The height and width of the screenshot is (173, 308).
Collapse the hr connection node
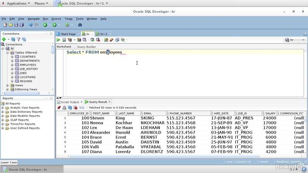tap(3, 49)
